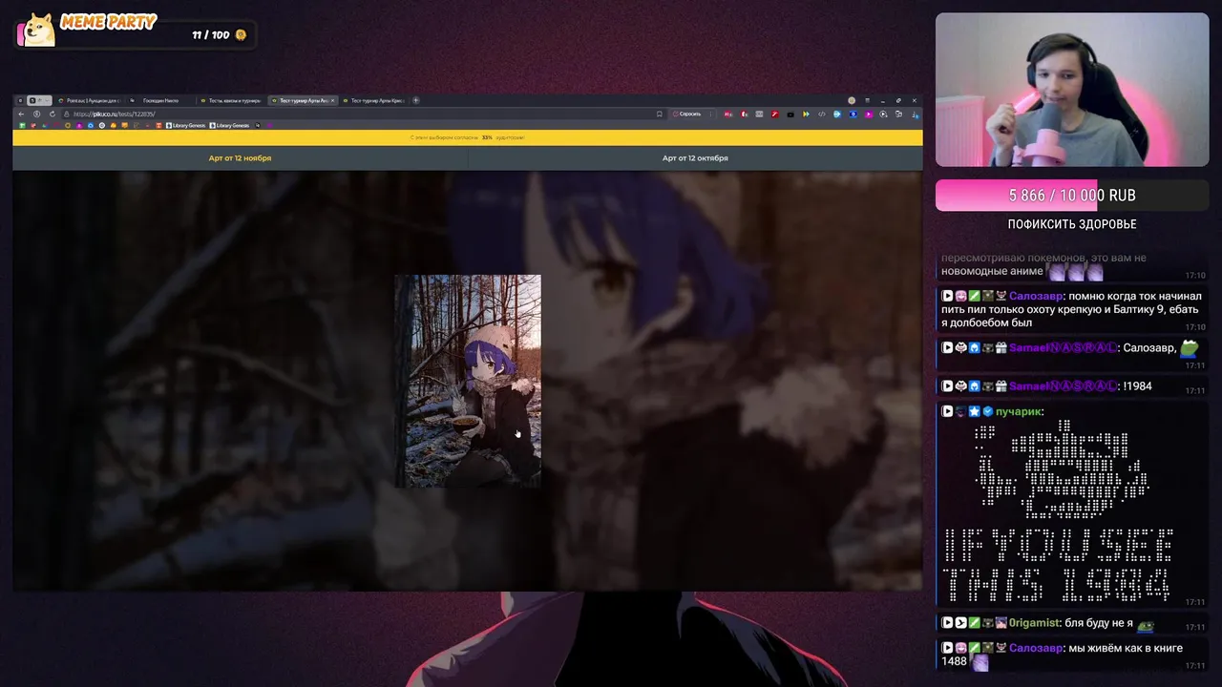Click the 5 866 / 10 000 RUB donation bar
The image size is (1222, 687).
(x=1072, y=195)
